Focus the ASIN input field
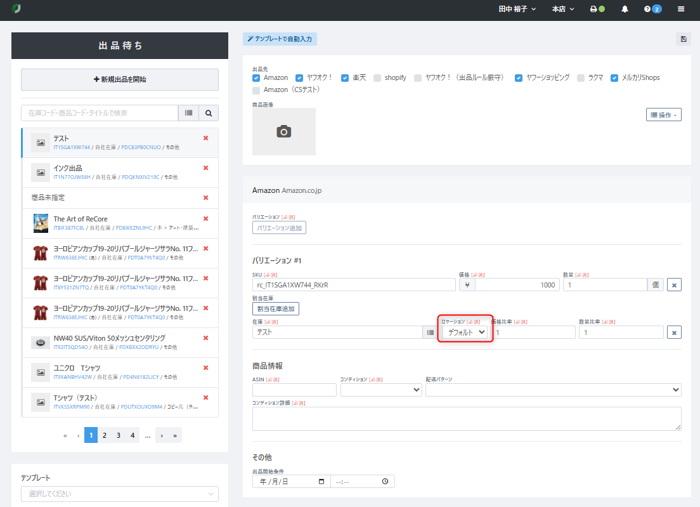The width and height of the screenshot is (700, 507). tap(294, 390)
